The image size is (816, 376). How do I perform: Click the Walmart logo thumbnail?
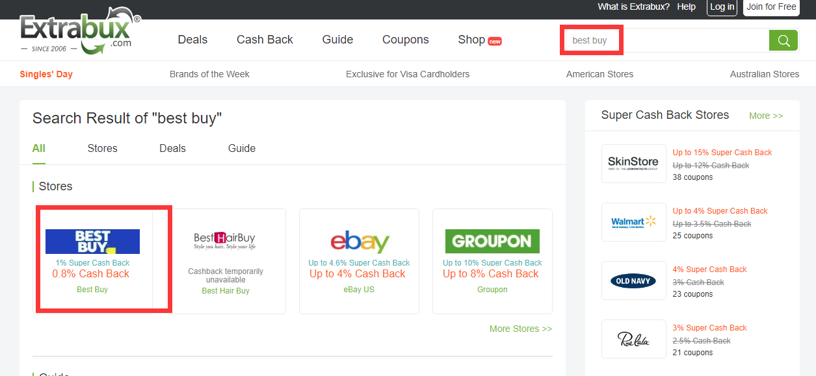[x=633, y=222]
